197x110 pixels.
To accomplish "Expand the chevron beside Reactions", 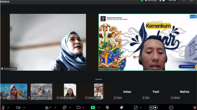I will (x=83, y=107).
